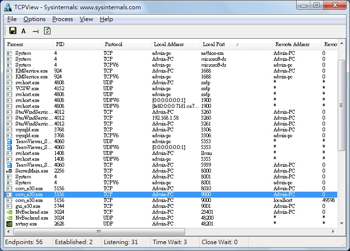Toggle the resolve addresses 'A' toolbar icon
This screenshot has height=251, width=350.
click(23, 31)
